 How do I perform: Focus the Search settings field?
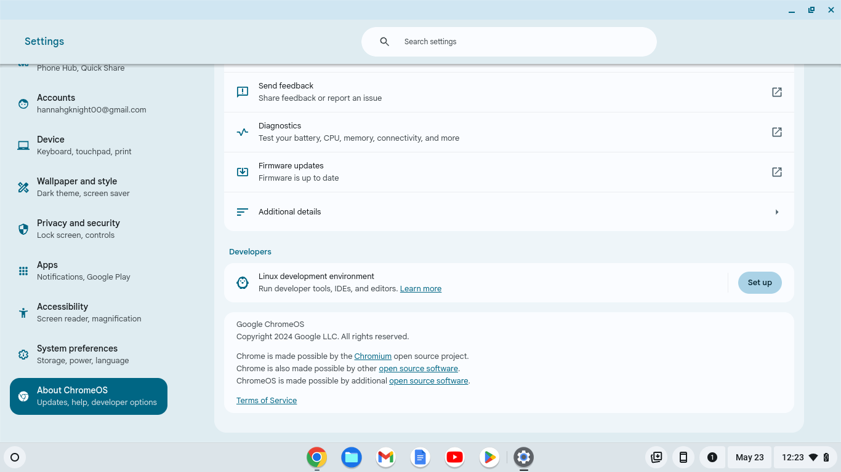pos(509,42)
